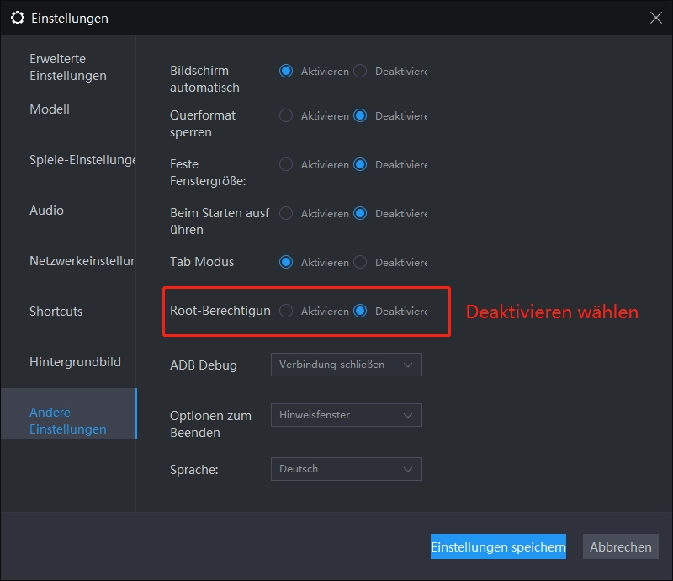Click the Root-Berechtigung label text
The width and height of the screenshot is (673, 581).
220,311
